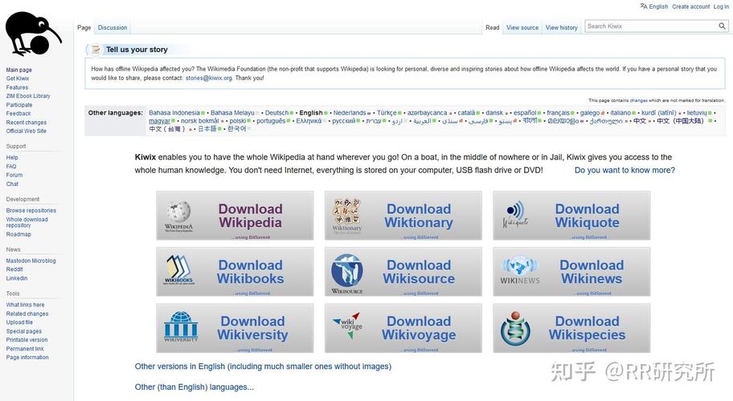Click the Wikispecies logo icon
Viewport: 733px width, 401px height.
515,328
